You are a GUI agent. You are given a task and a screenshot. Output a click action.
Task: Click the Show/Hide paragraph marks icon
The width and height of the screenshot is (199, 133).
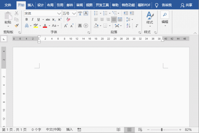point(137,26)
